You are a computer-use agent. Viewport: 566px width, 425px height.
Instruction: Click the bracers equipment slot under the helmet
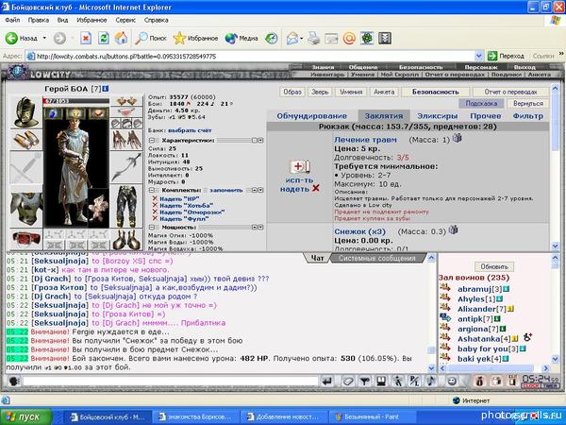pyautogui.click(x=25, y=140)
